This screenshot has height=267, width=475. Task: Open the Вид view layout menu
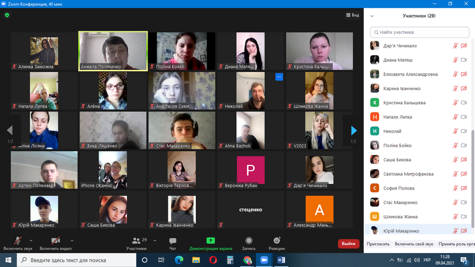353,15
